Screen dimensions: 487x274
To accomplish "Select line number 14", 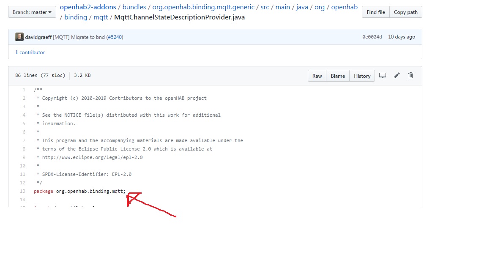I will (x=22, y=200).
